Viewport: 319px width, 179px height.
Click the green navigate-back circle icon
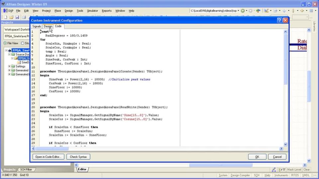[x=243, y=11]
